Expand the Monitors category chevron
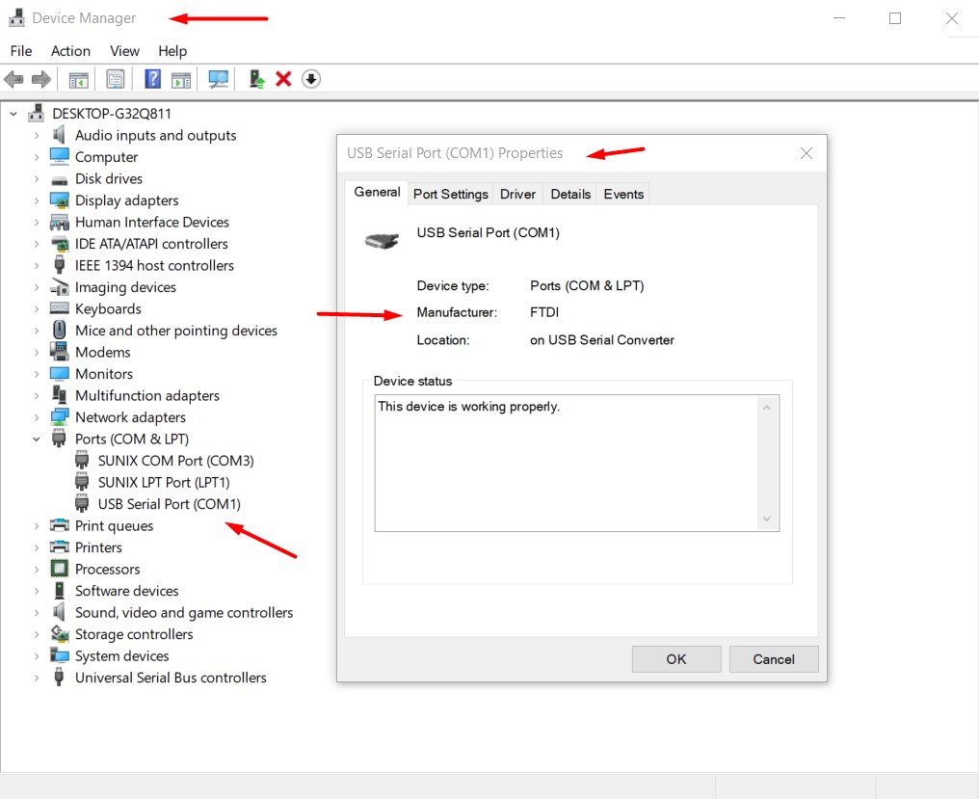The height and width of the screenshot is (799, 979). click(37, 374)
